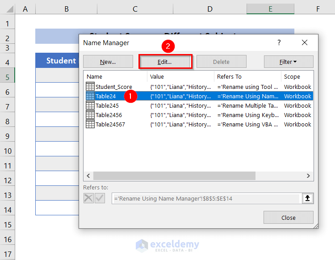The width and height of the screenshot is (335, 260).
Task: Select column C header in the worksheet
Action: (x=135, y=9)
